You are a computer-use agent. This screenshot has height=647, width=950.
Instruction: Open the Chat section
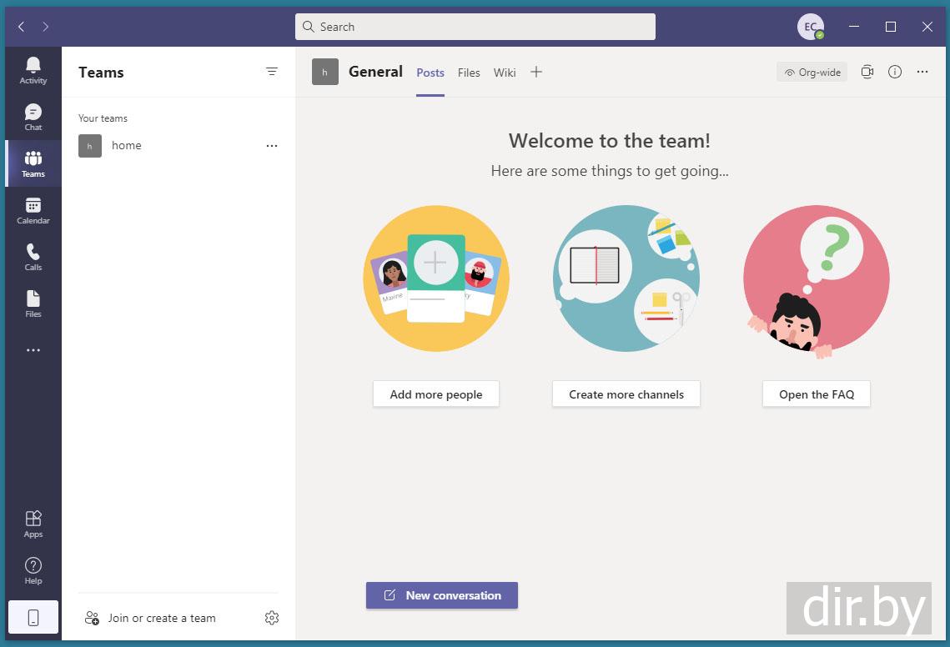33,117
